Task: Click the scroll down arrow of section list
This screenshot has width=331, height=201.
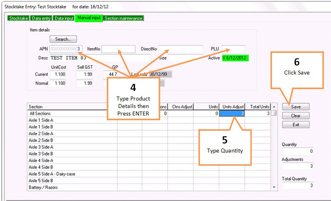Action: coord(274,187)
